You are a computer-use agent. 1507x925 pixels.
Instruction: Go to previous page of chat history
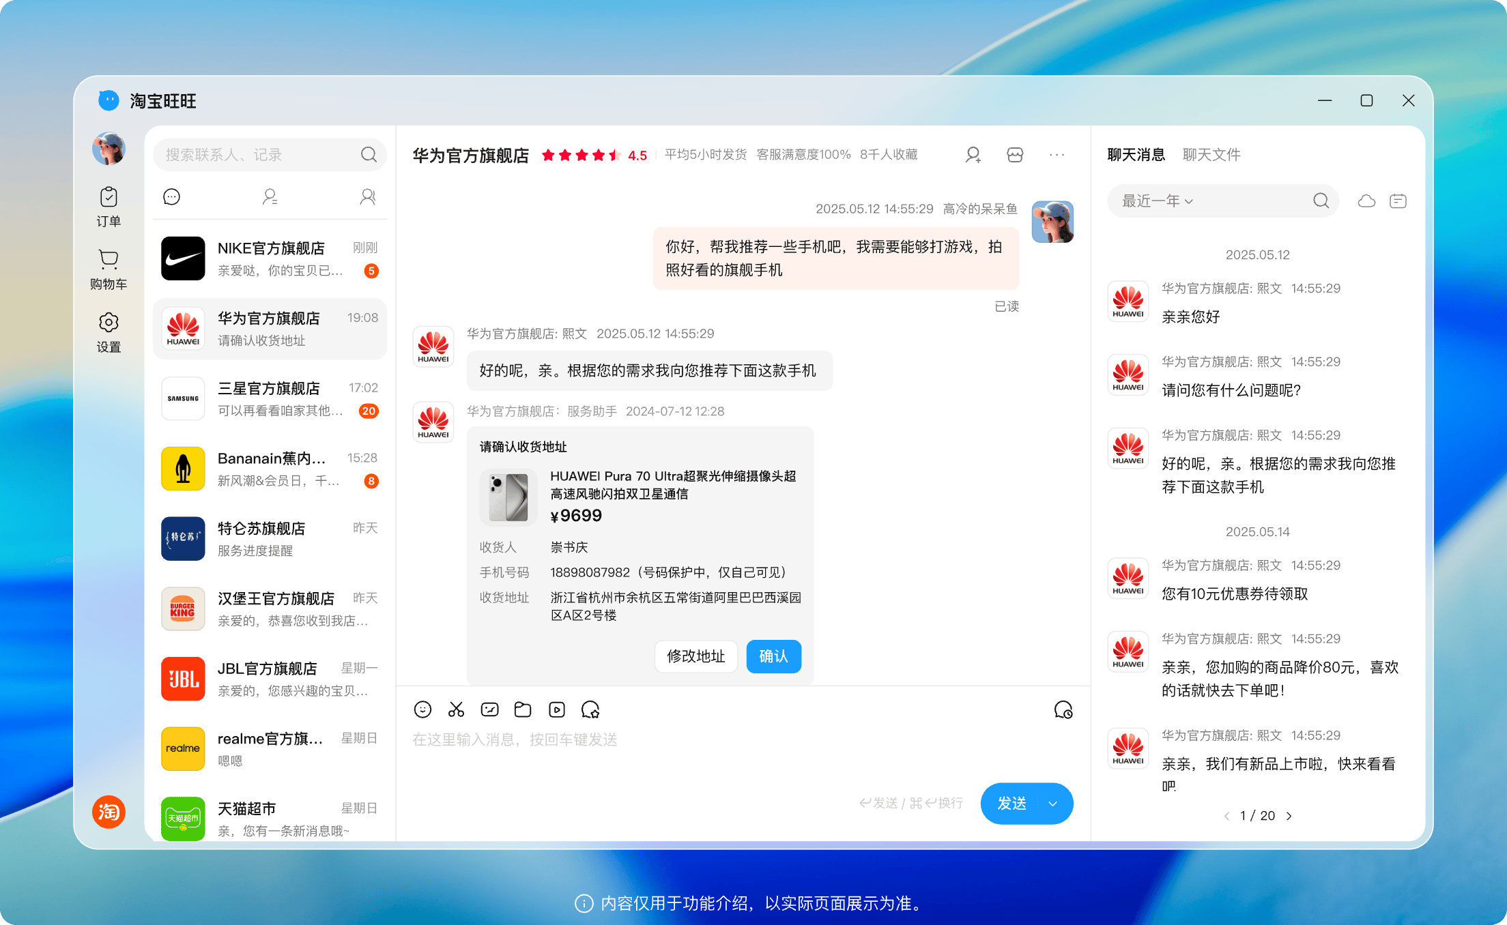(x=1226, y=816)
